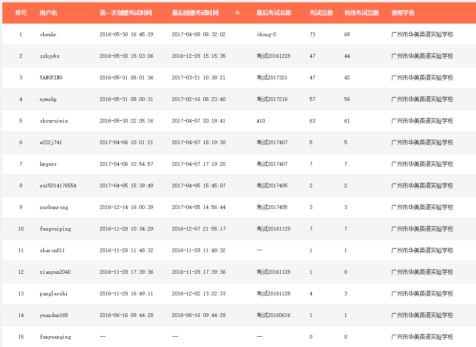Click the 考试总数 column header
Image resolution: width=476 pixels, height=347 pixels.
pyautogui.click(x=321, y=13)
